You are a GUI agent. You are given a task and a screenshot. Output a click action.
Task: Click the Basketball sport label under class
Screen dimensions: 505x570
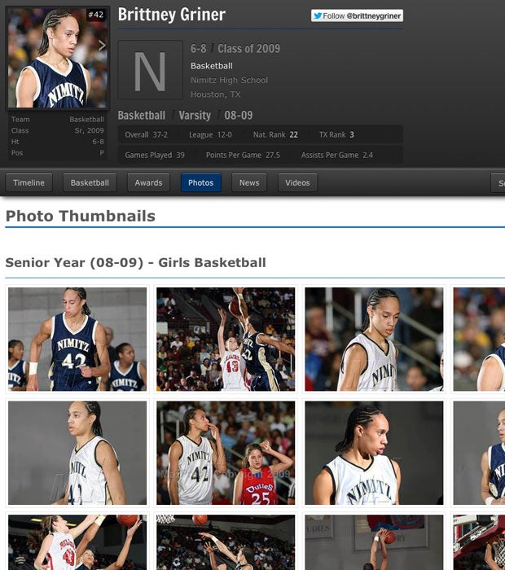pos(212,66)
